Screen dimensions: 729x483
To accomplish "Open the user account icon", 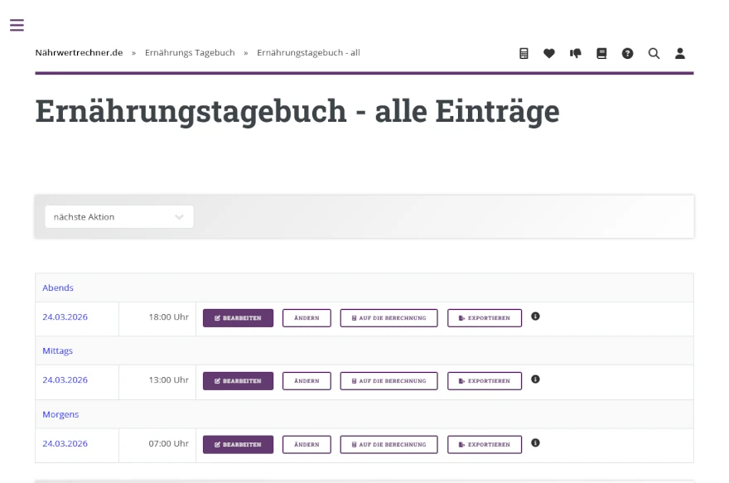I will click(680, 53).
